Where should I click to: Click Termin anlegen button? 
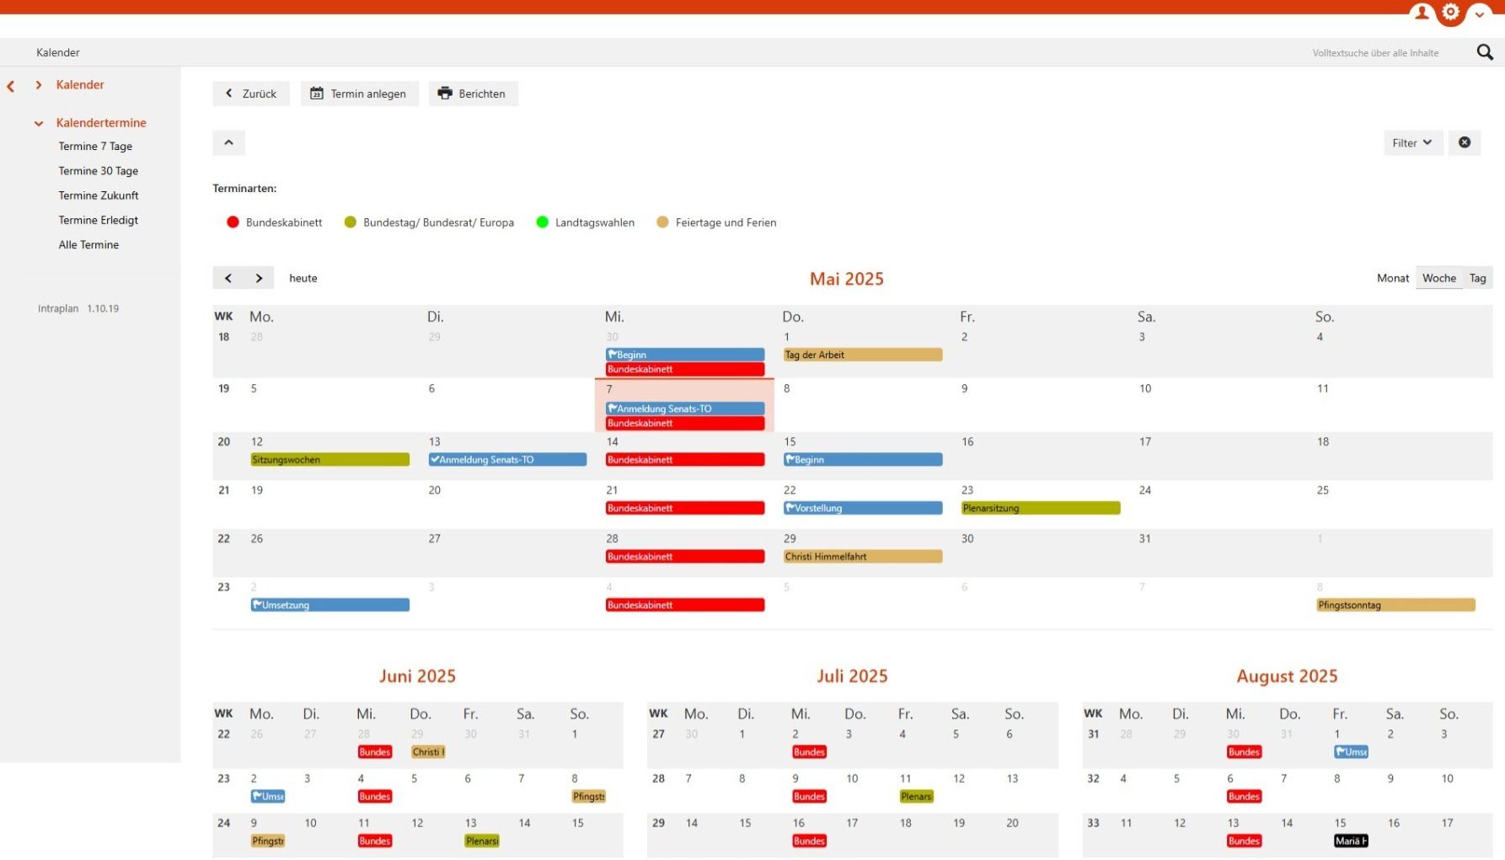[x=359, y=93]
